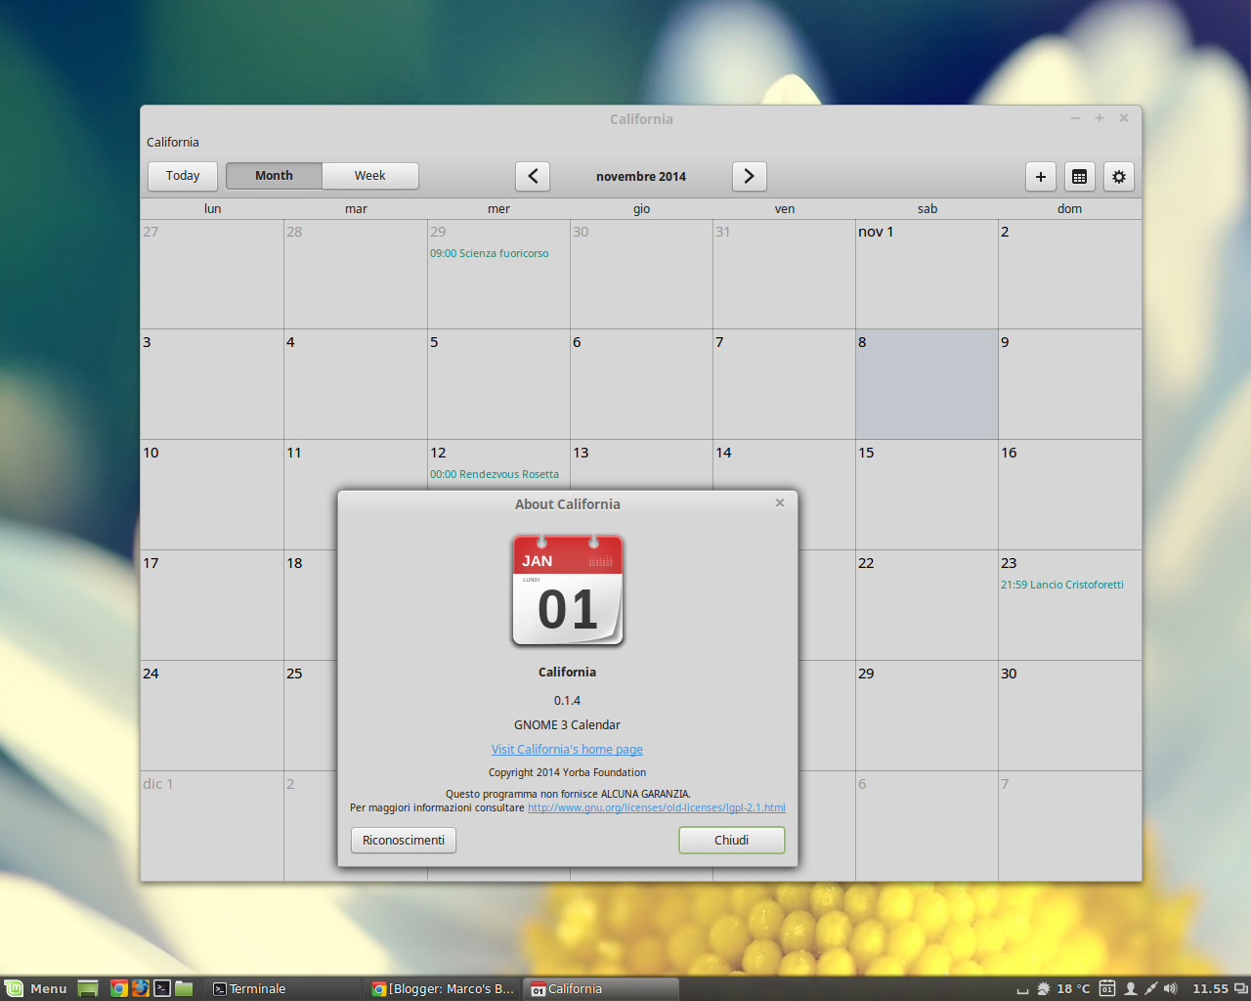The width and height of the screenshot is (1251, 1001).
Task: Select the nov 1 day cell
Action: tap(927, 274)
